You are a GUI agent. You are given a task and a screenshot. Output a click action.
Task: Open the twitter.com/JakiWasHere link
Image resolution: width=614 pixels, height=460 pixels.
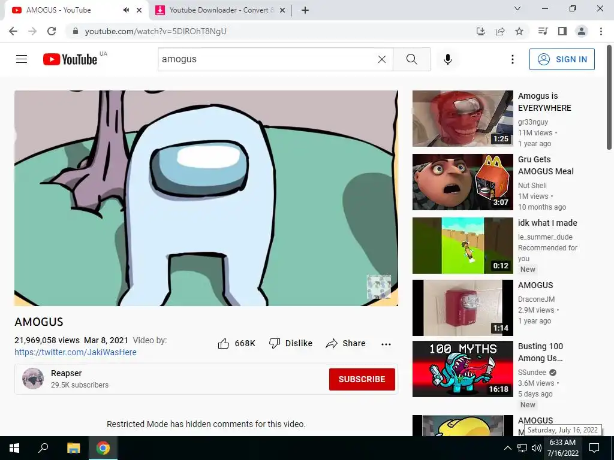76,352
